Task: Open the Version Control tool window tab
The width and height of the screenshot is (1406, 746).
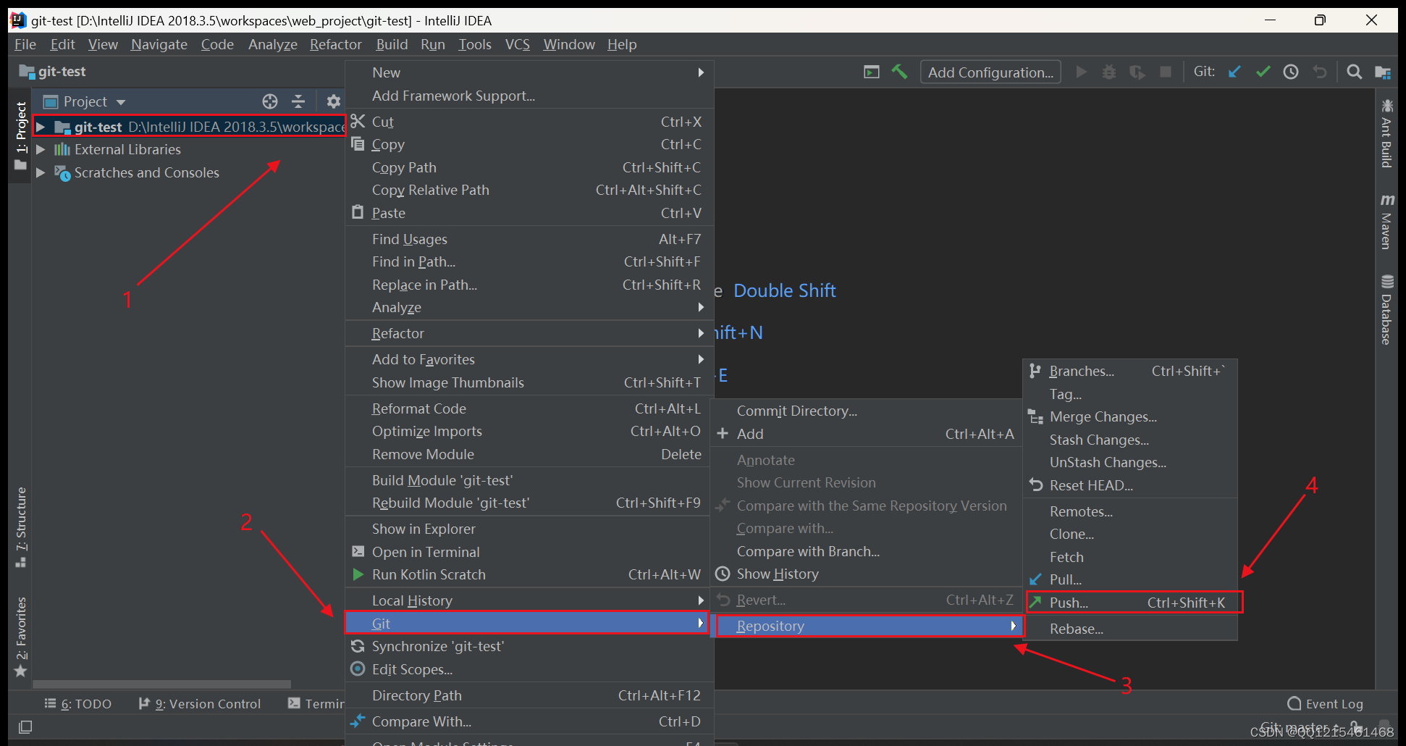Action: pyautogui.click(x=200, y=704)
